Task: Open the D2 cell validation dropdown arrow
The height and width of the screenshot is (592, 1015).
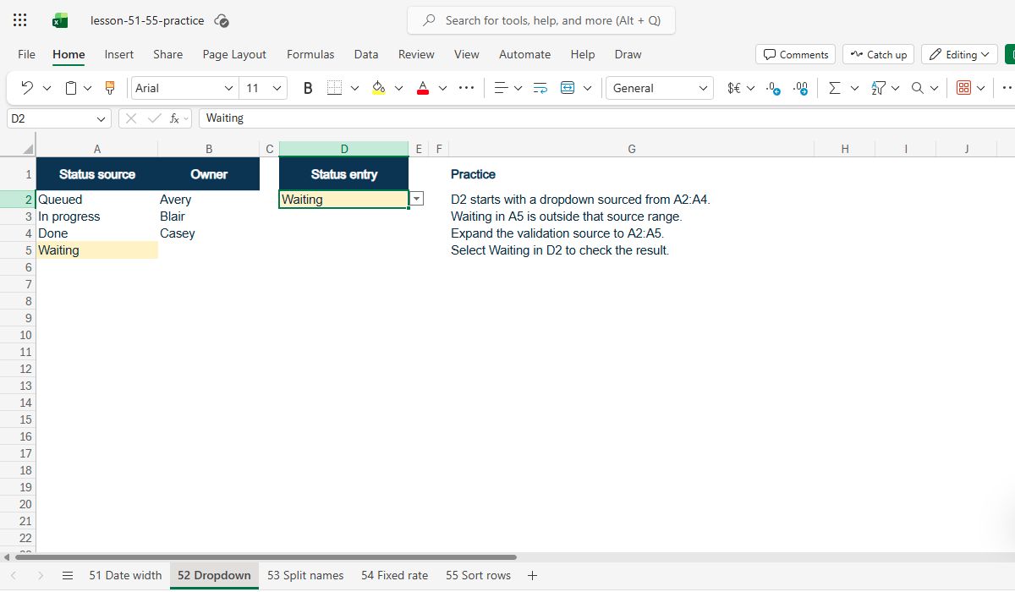Action: coord(416,200)
